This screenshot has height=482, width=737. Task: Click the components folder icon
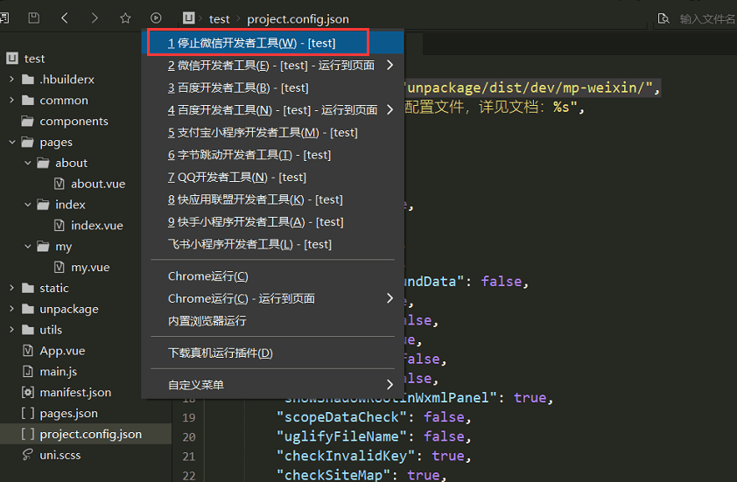click(x=28, y=122)
